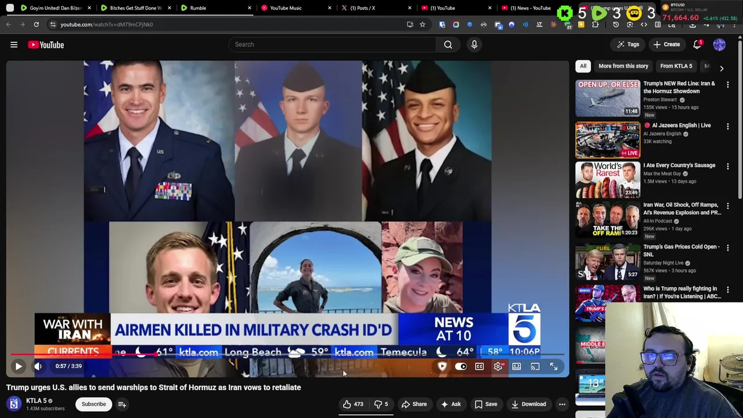Click the search magnifier button
This screenshot has width=743, height=418.
click(448, 45)
